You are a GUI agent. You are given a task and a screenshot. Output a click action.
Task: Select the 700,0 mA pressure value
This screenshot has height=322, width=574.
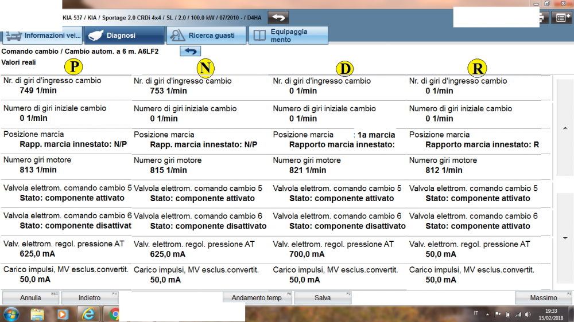point(307,254)
